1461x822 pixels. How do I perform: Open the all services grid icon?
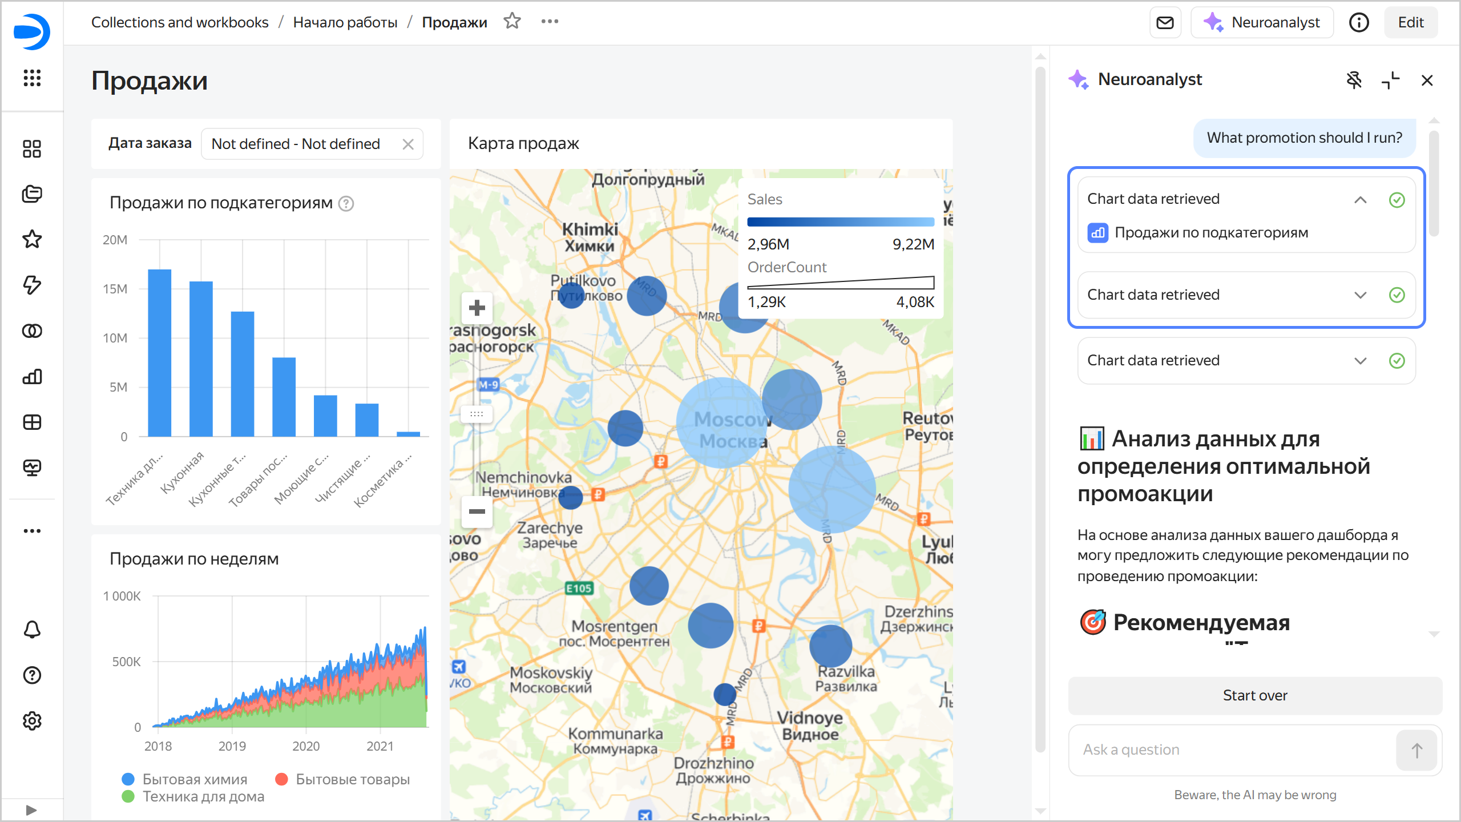coord(32,78)
